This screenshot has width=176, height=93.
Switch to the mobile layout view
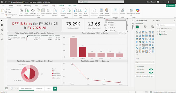tap(12, 88)
